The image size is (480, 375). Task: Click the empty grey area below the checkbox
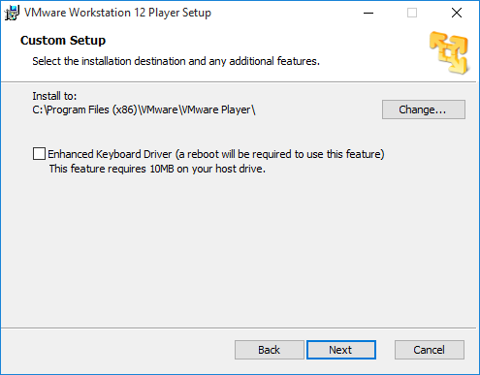pos(240,249)
